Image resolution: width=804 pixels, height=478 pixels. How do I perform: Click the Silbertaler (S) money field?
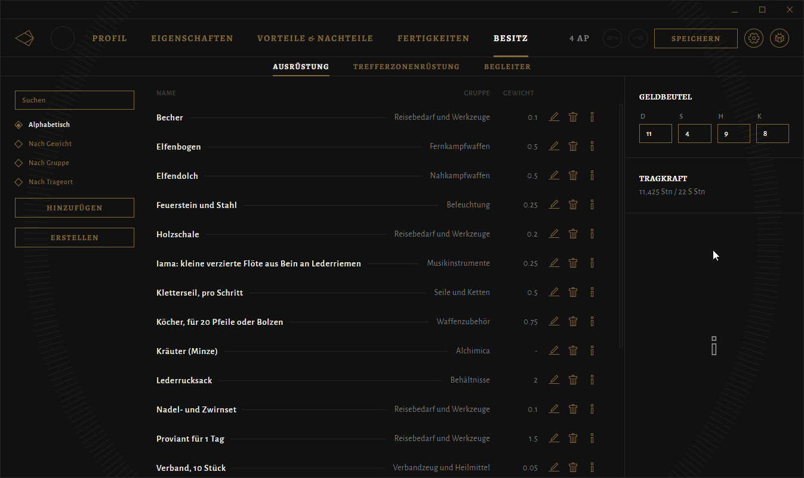pos(695,134)
